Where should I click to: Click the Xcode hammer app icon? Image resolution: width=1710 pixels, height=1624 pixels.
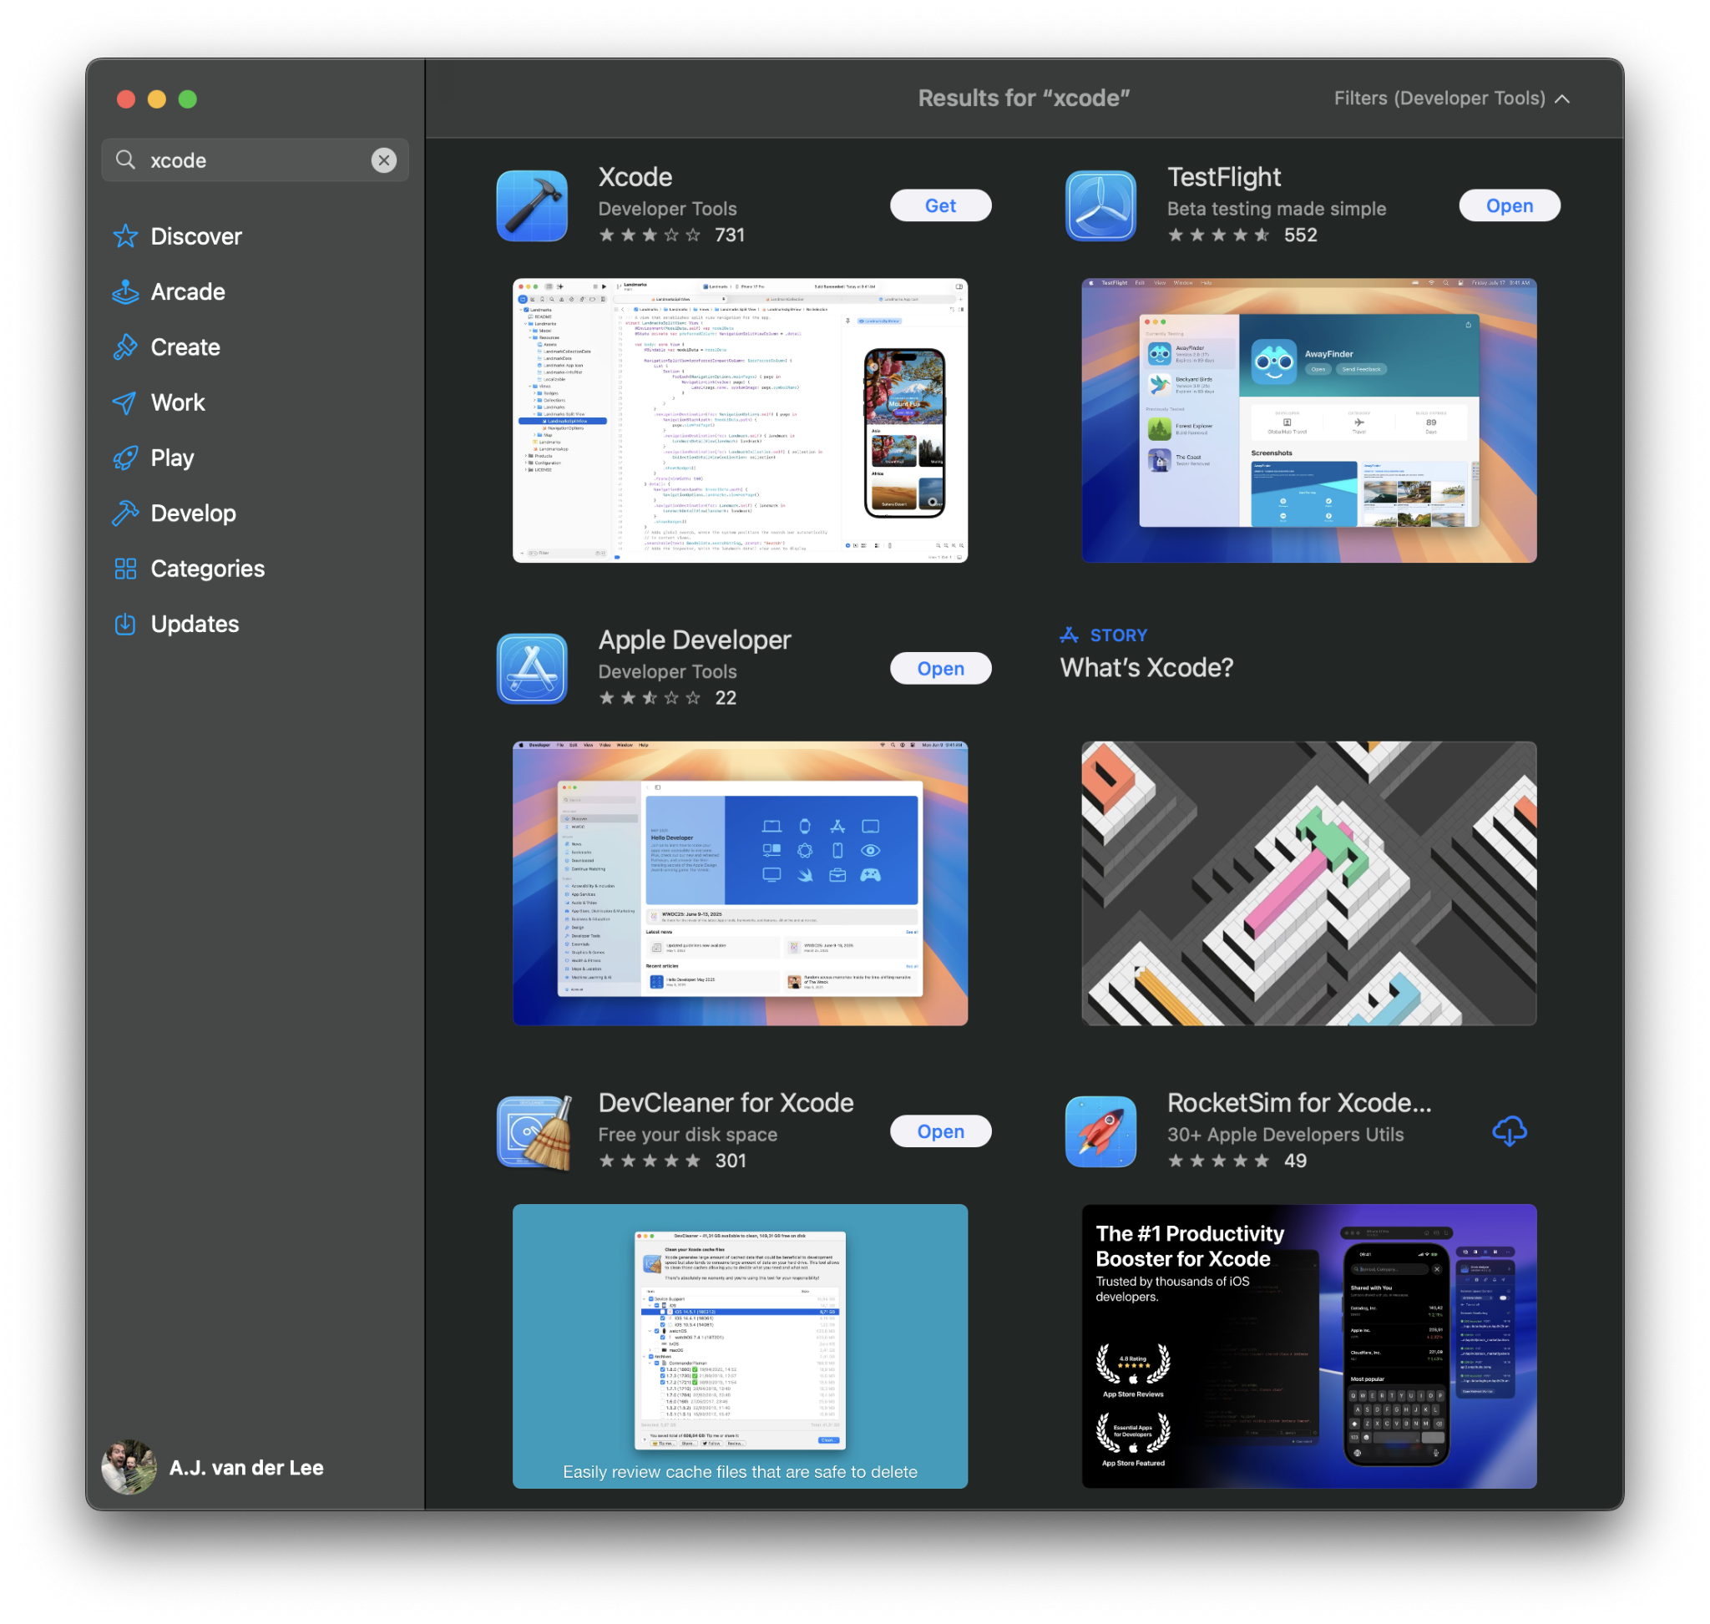coord(532,206)
